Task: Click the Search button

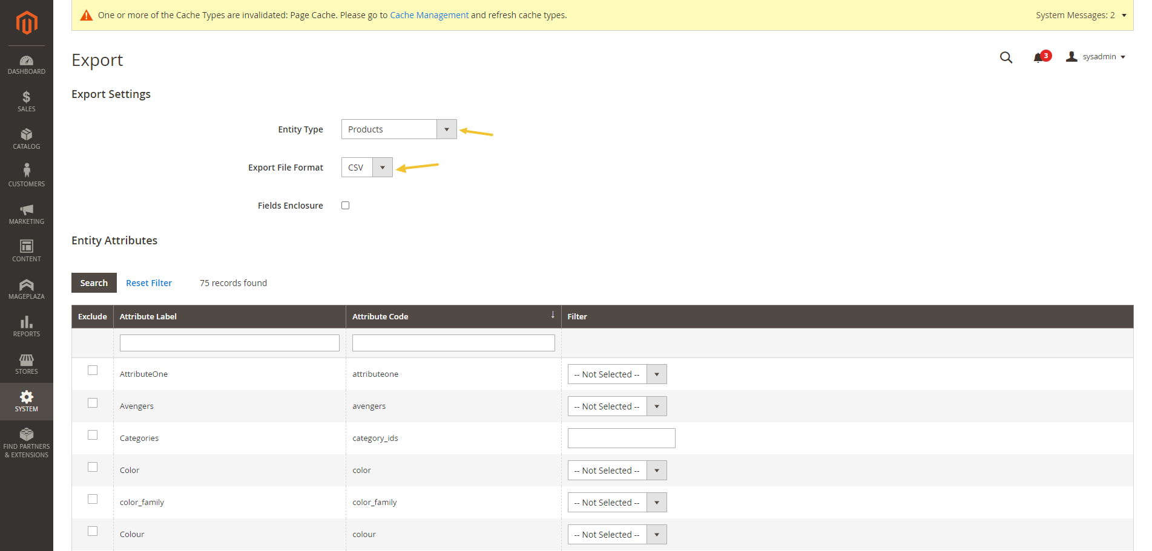Action: tap(94, 283)
